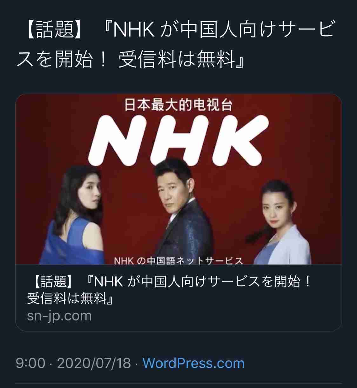The image size is (357, 388).
Task: Tap 受信料は無料』 line inside the card
Action: (x=71, y=298)
